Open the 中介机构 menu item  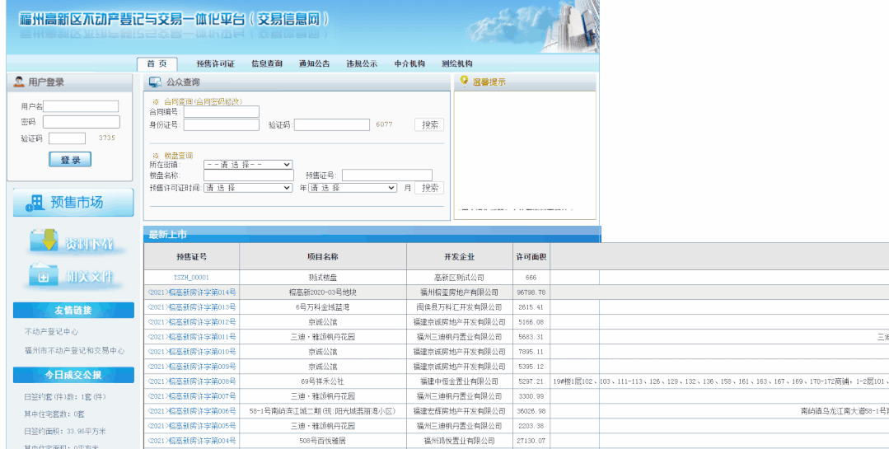(409, 64)
